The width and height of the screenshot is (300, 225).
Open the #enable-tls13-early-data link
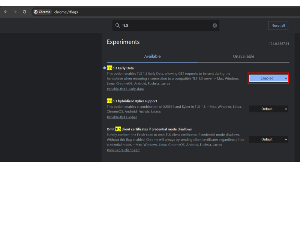pos(125,89)
